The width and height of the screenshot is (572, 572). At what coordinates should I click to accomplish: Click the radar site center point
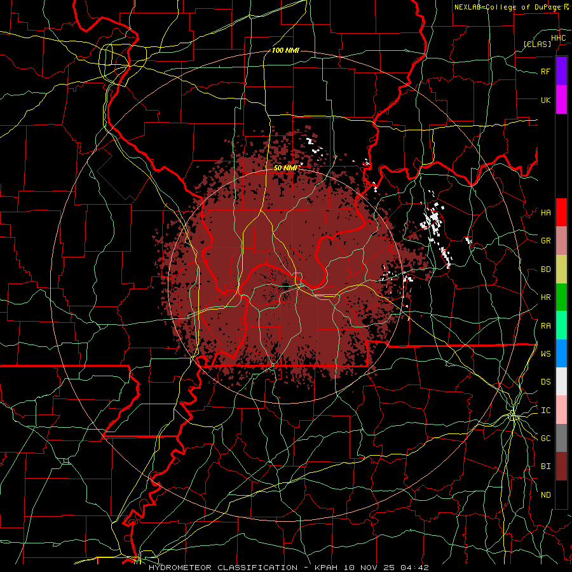point(285,286)
